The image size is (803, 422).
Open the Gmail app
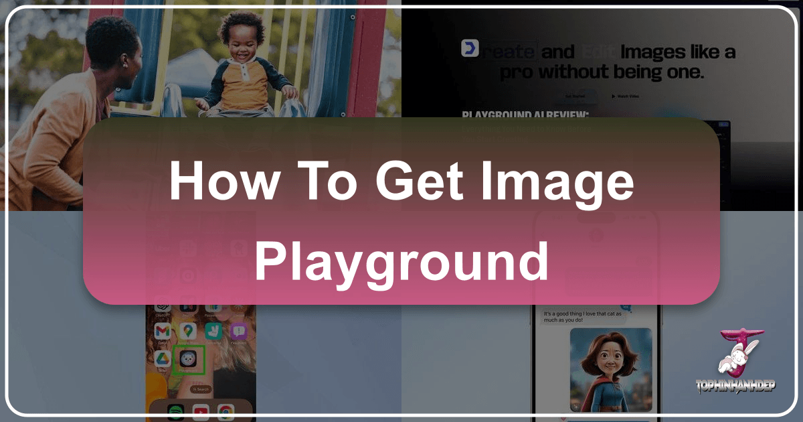point(163,331)
